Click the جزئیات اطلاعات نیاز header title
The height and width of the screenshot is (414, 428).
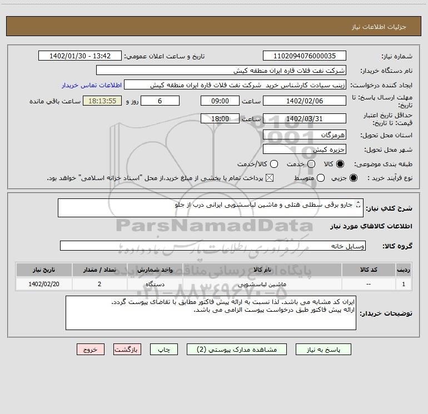click(379, 27)
